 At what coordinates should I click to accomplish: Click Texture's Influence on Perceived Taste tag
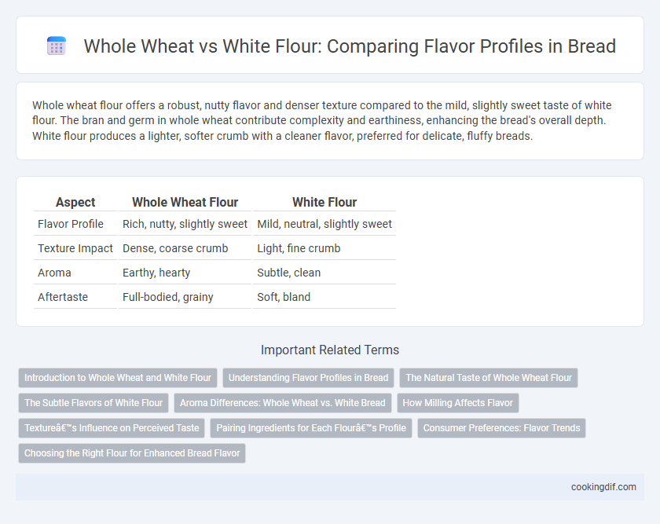tap(112, 428)
